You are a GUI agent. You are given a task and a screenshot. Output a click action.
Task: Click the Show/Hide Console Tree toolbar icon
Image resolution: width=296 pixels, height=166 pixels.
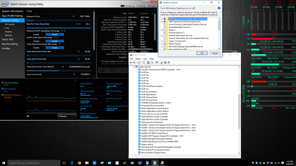coord(139,63)
